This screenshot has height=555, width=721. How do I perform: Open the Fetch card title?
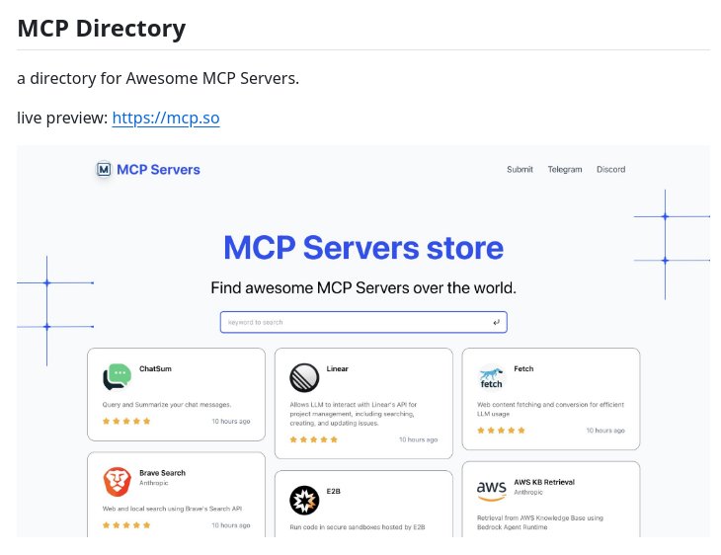523,368
